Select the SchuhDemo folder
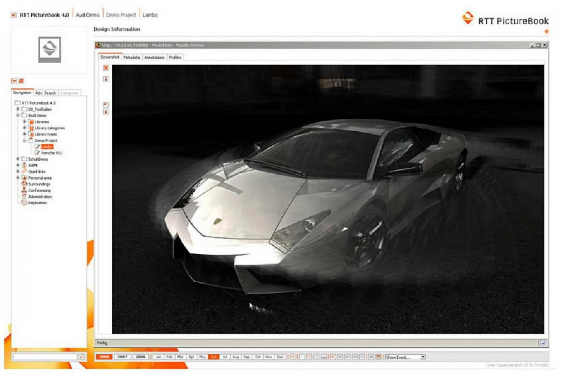 (x=37, y=159)
